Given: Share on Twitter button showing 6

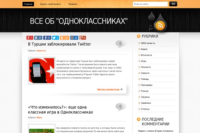Looking at the screenshot, I should tap(55, 38).
